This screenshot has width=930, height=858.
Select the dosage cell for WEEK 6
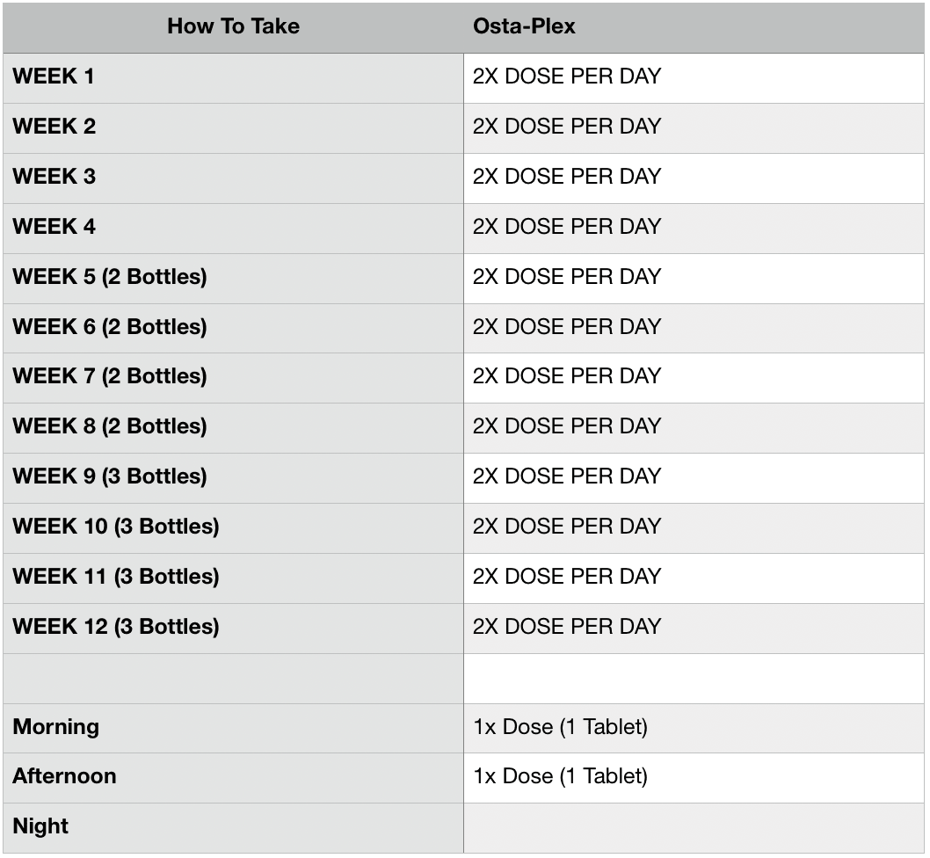(x=566, y=327)
